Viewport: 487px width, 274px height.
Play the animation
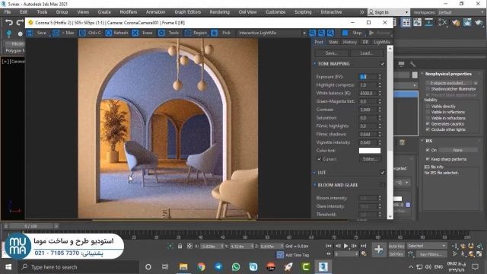(345, 246)
